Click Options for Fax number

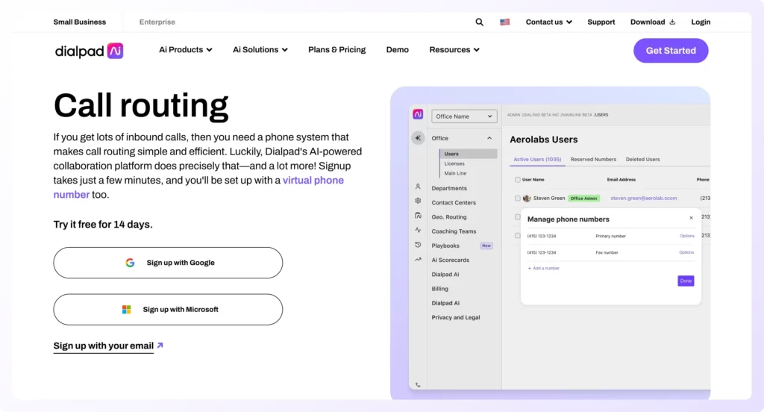(686, 252)
